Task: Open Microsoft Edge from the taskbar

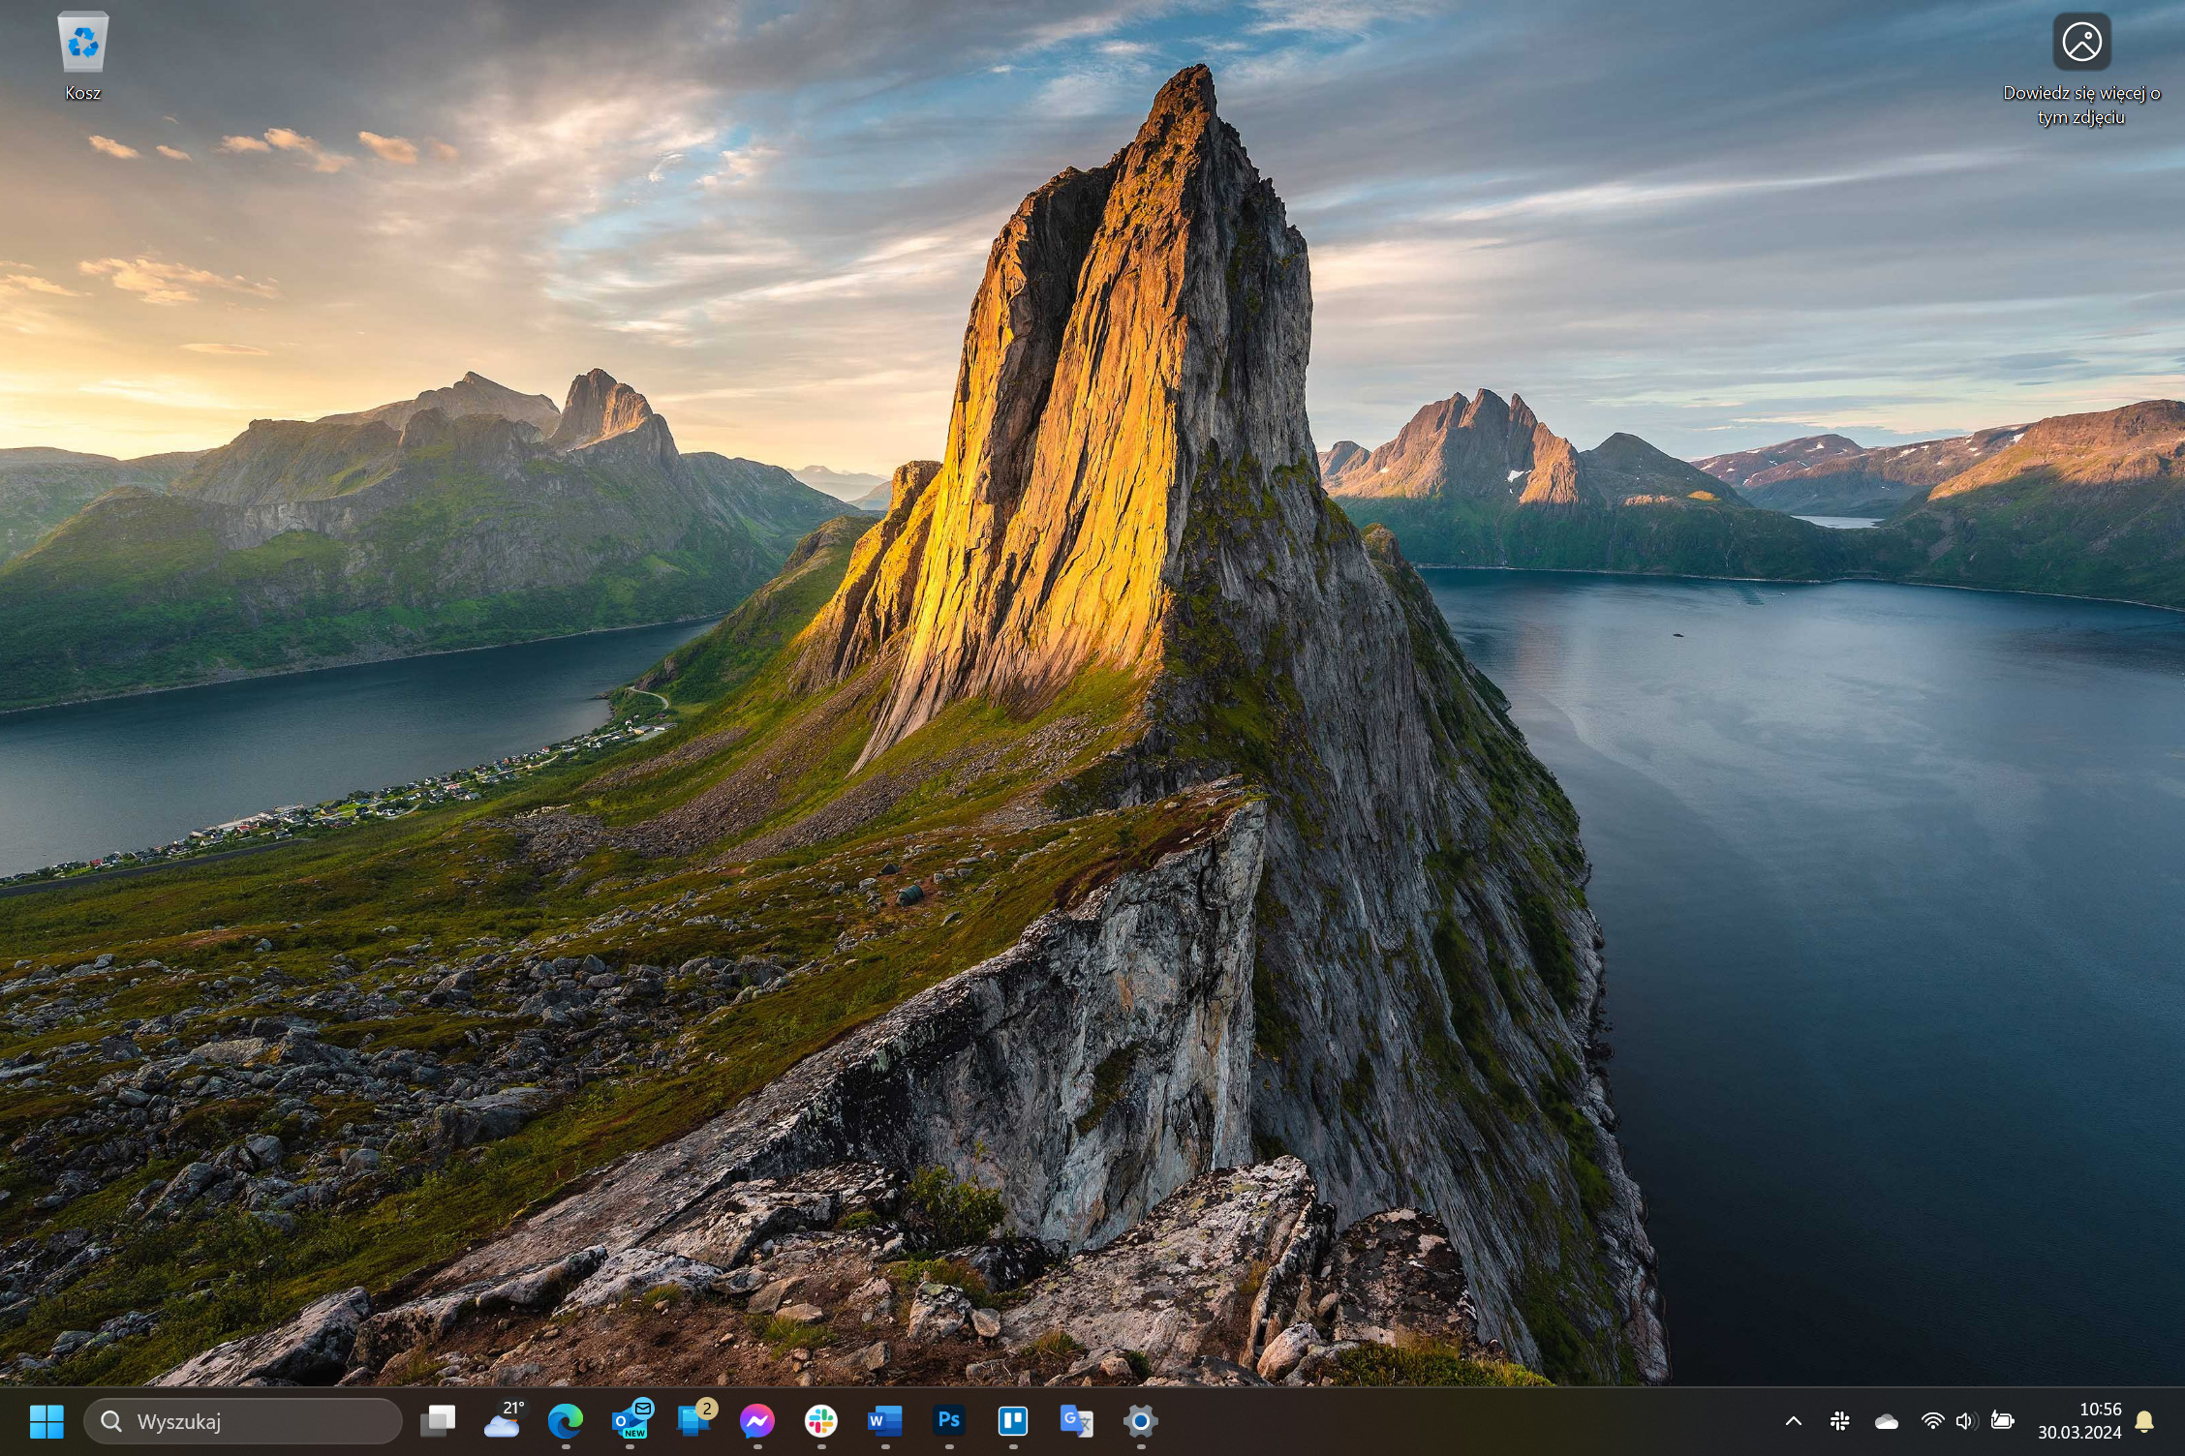Action: point(566,1421)
